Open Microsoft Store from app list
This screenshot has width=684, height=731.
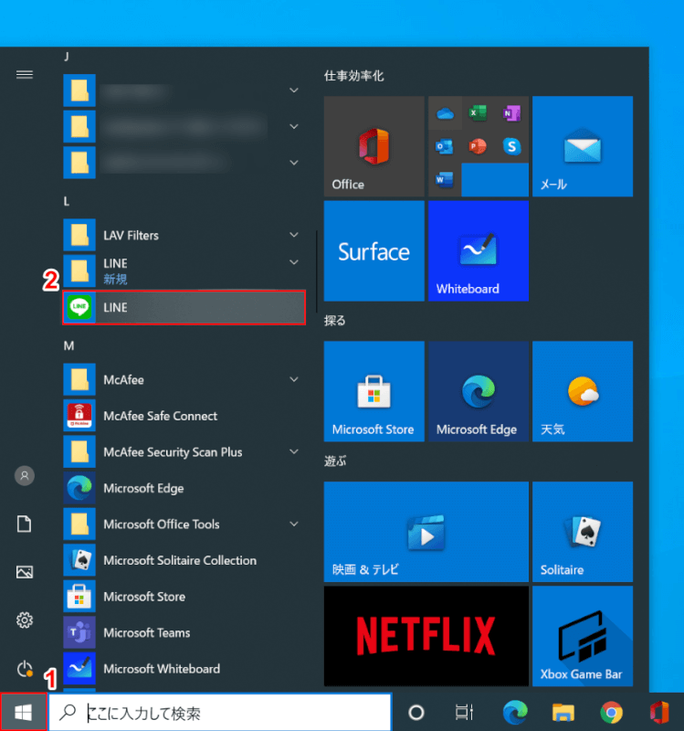point(184,597)
